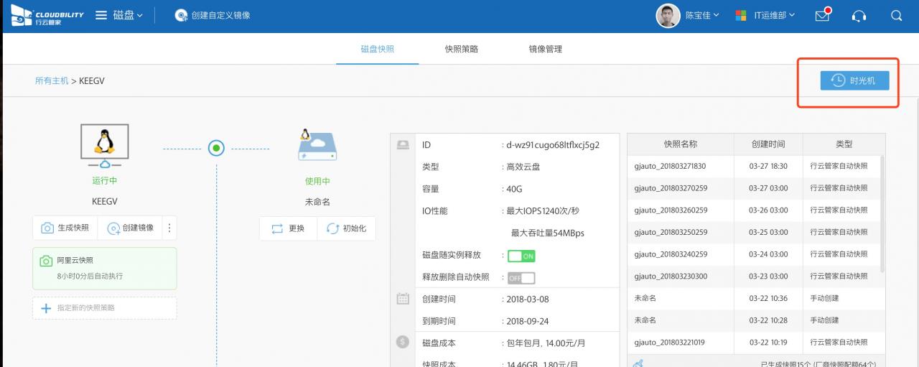Click the green disk connection node
This screenshot has width=919, height=367.
[216, 149]
